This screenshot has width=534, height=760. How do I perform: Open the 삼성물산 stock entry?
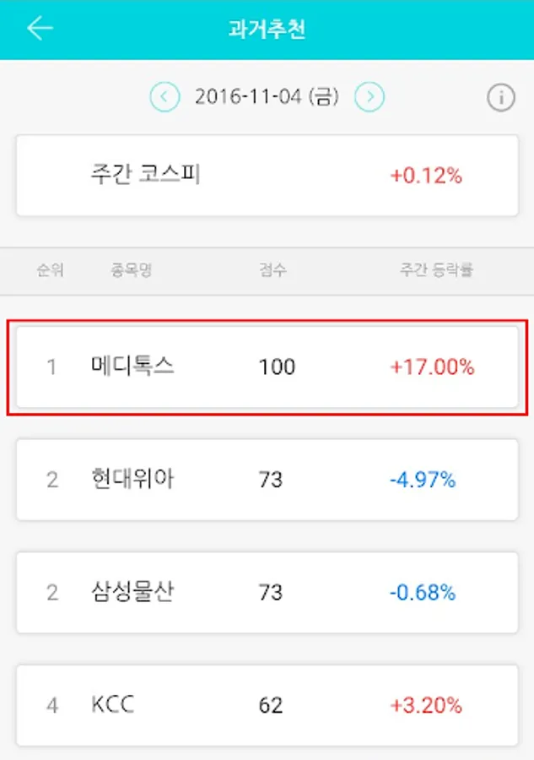267,593
